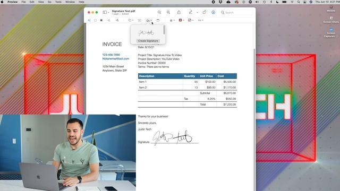Click the Do Not Disturb moon icon
This screenshot has height=191, width=340.
click(277, 2)
